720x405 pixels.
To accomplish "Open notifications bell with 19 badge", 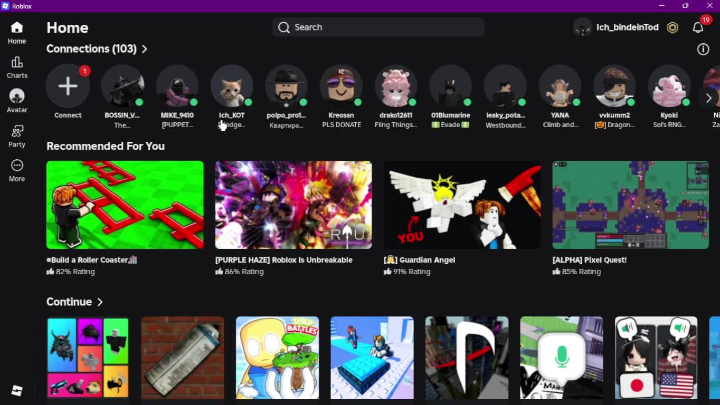I will [x=698, y=27].
